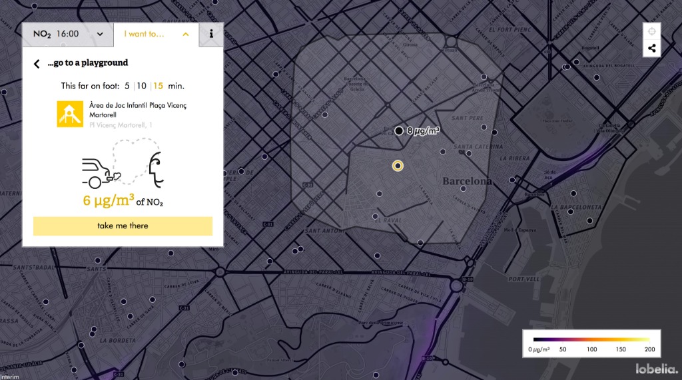Click the yellow-ringed current location marker

pos(398,166)
